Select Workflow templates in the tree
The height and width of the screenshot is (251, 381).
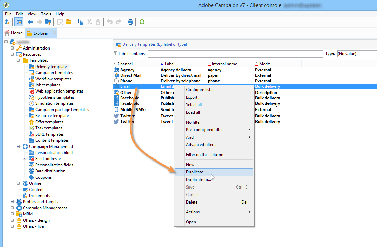(x=53, y=79)
